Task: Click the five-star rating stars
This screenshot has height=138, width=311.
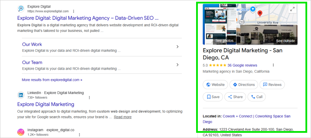Action: click(218, 65)
